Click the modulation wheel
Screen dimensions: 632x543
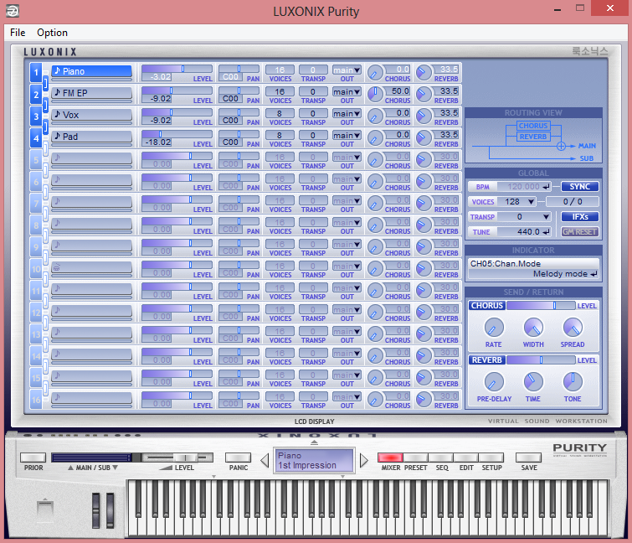110,510
